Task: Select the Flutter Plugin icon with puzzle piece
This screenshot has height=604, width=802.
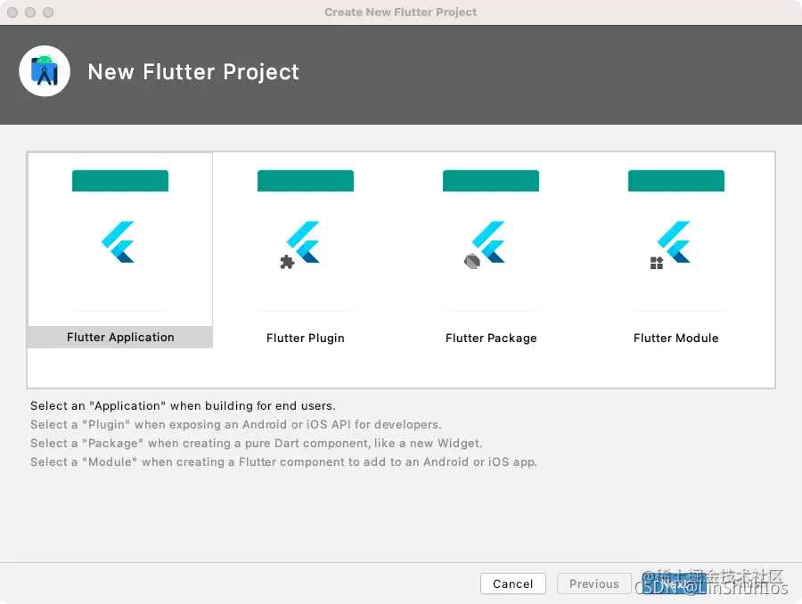Action: (x=300, y=244)
